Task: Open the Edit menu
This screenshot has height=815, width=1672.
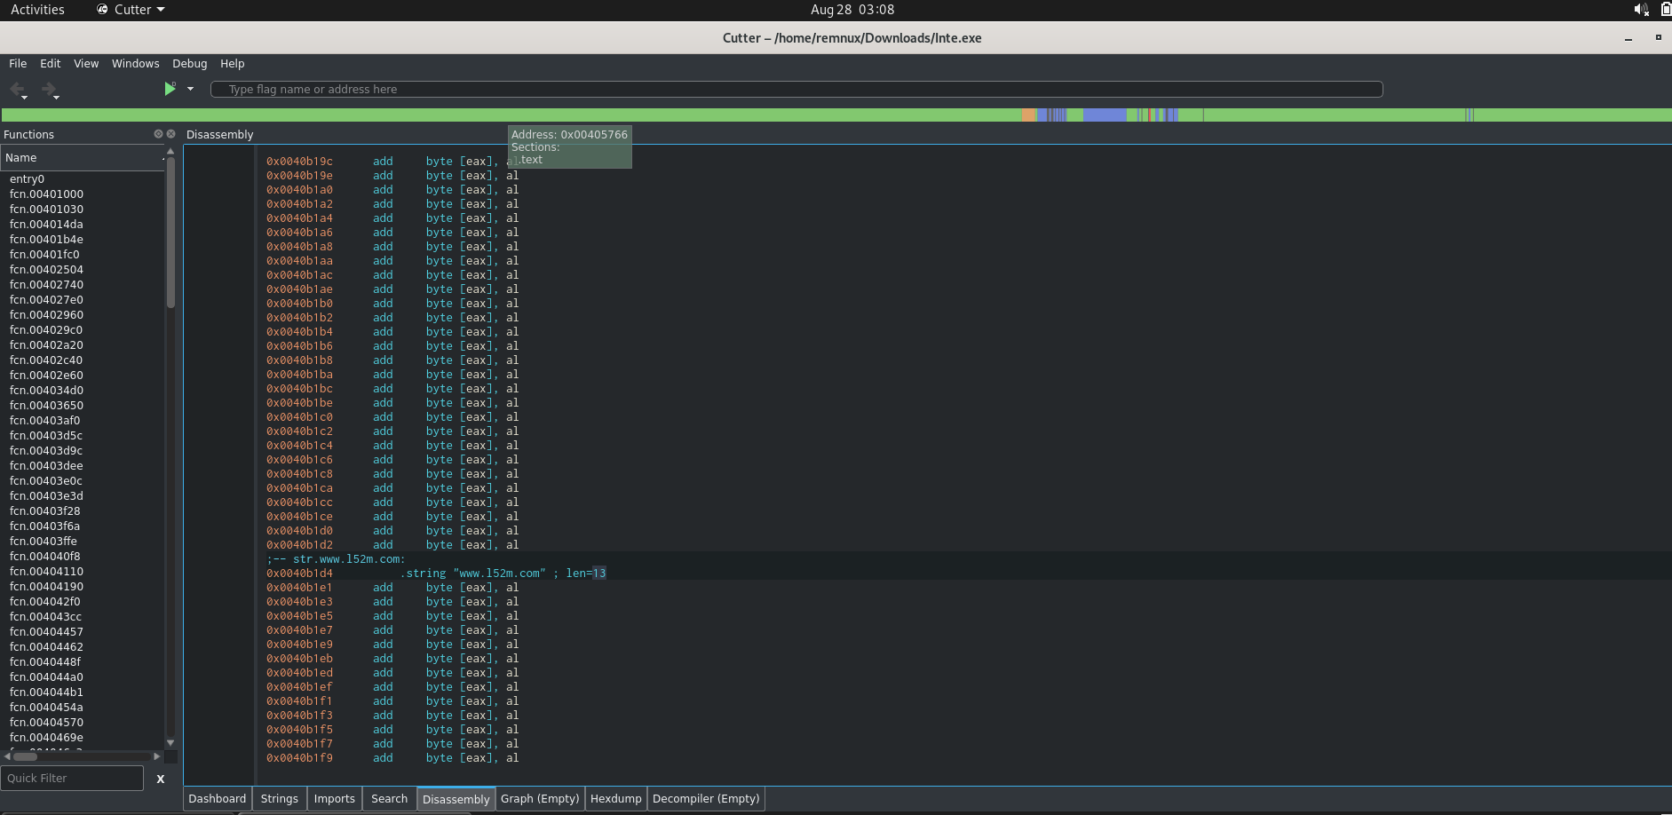Action: tap(51, 64)
